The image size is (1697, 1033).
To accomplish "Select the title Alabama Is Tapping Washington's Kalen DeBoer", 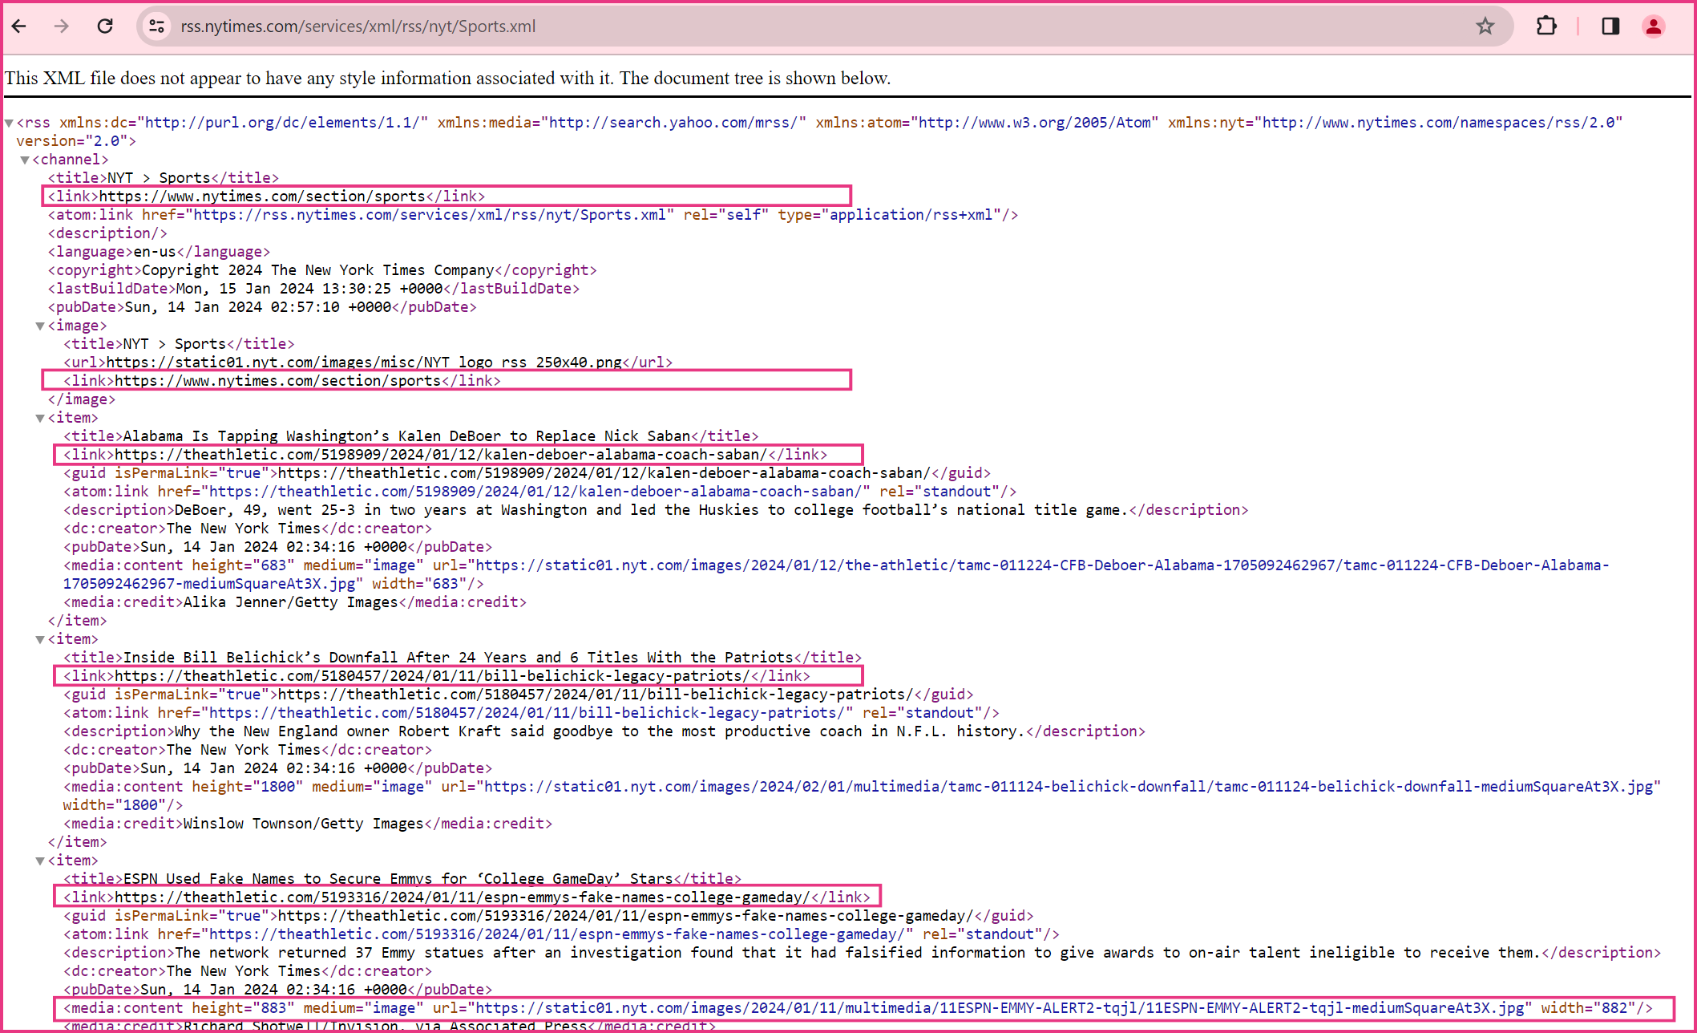I will pos(411,436).
